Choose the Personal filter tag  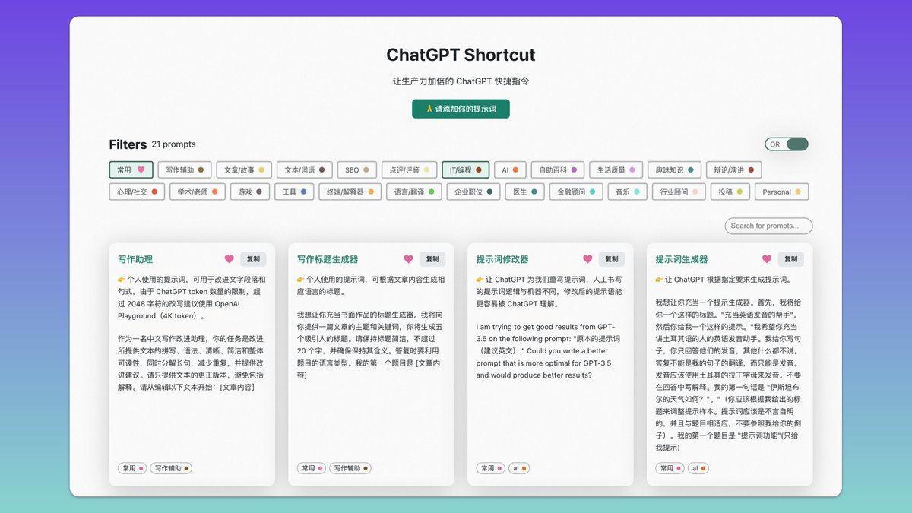(x=781, y=192)
